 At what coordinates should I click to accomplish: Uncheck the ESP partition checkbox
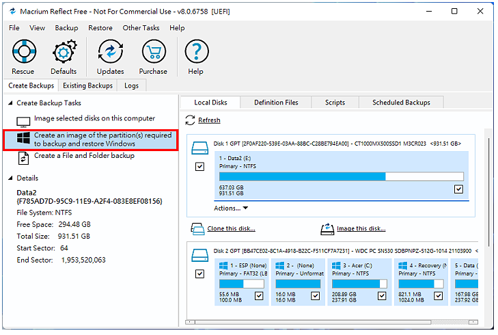coord(259,296)
